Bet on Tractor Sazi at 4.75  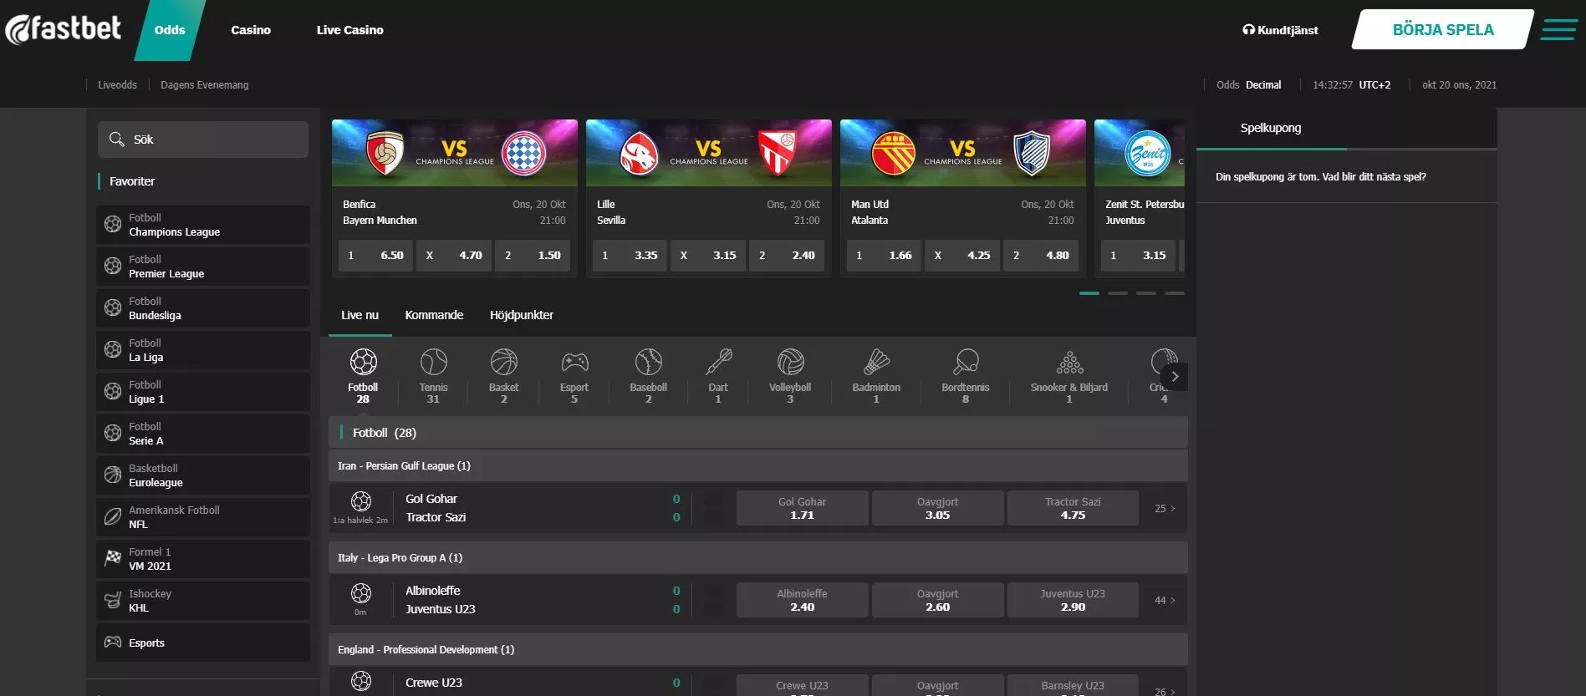1073,508
